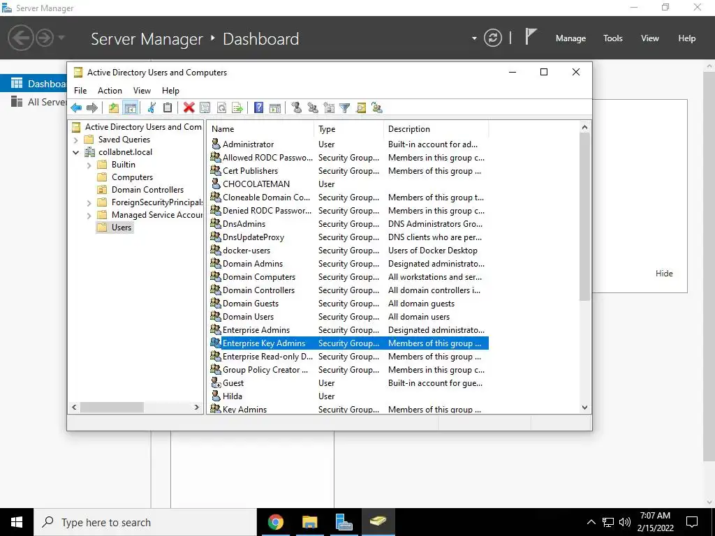Viewport: 715px width, 536px height.
Task: Click the taskbar search box
Action: pyautogui.click(x=145, y=522)
